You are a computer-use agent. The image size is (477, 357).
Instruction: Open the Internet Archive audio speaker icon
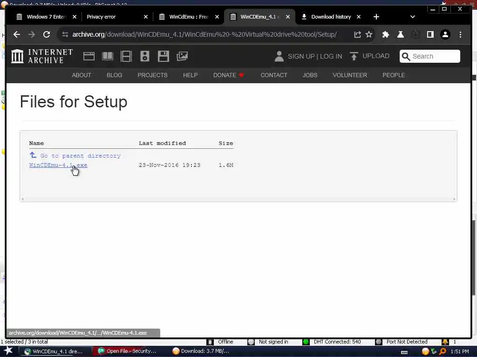(145, 56)
